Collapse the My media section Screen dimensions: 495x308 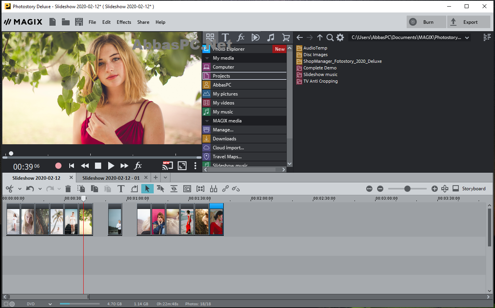tap(207, 58)
